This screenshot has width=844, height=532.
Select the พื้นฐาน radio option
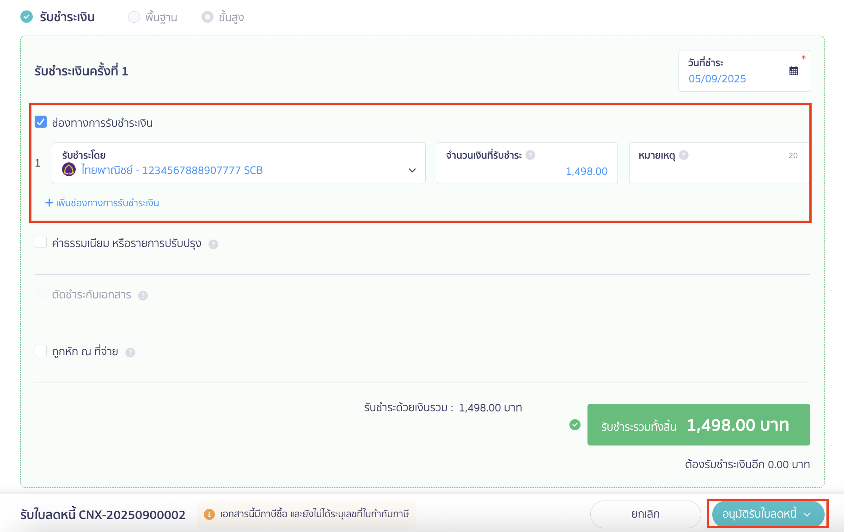pyautogui.click(x=134, y=17)
